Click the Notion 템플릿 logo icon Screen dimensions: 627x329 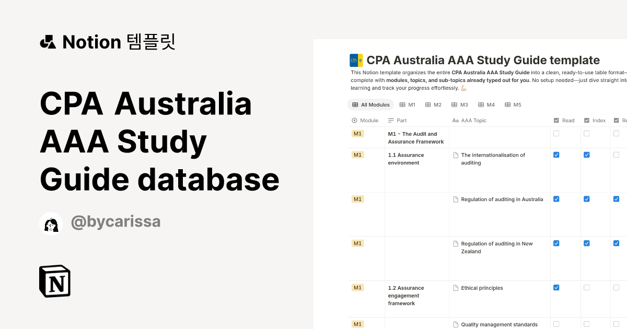click(x=48, y=42)
